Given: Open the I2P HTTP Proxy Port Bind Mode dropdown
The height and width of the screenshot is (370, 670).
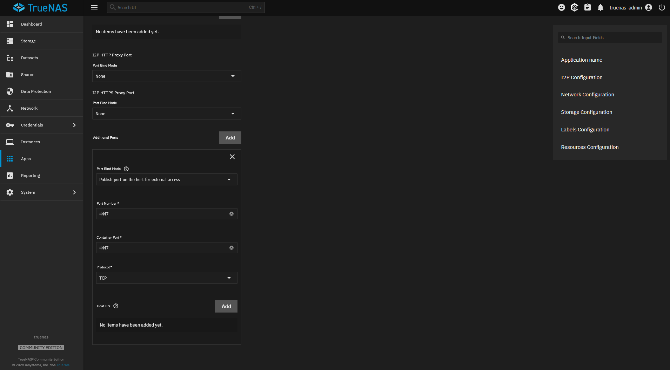Looking at the screenshot, I should (x=166, y=76).
